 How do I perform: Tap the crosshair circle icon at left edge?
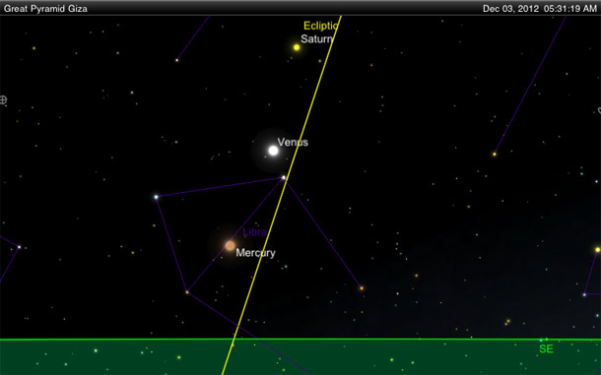[3, 100]
